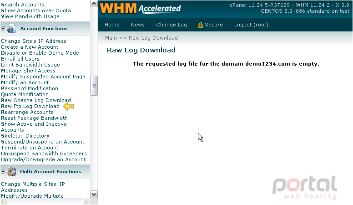Open the Change Log page

point(171,25)
